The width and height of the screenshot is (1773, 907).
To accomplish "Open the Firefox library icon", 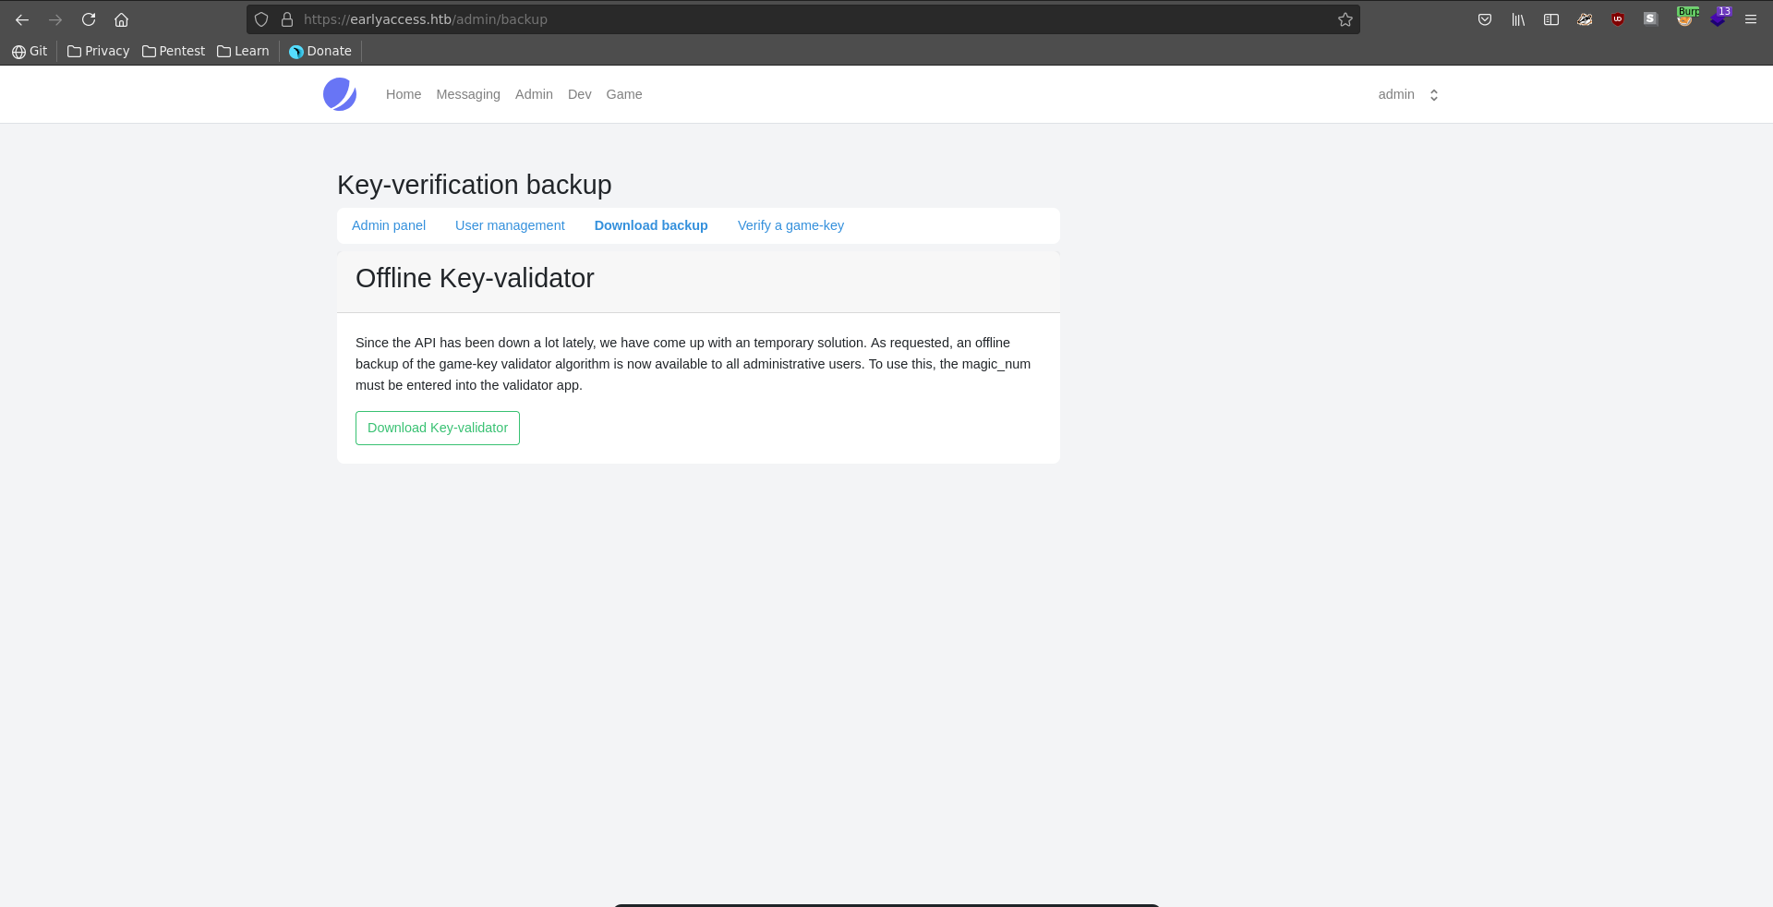I will coord(1518,19).
